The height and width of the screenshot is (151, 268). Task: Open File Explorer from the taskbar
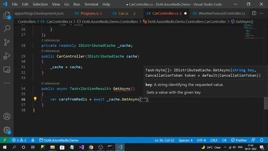click(52, 147)
